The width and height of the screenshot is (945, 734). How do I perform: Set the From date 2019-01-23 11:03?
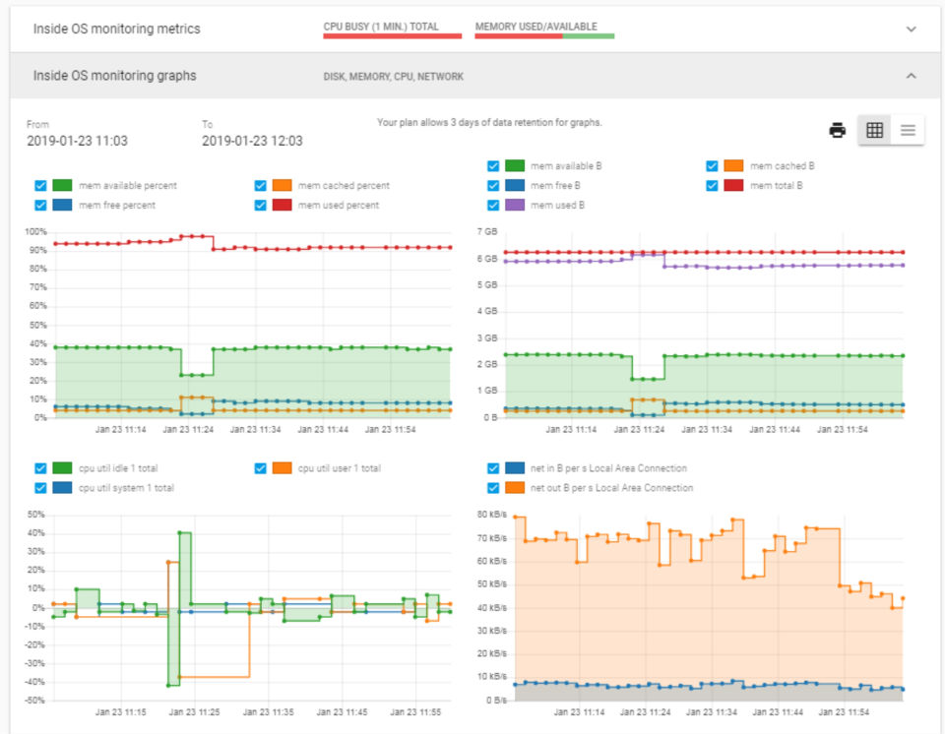point(77,141)
